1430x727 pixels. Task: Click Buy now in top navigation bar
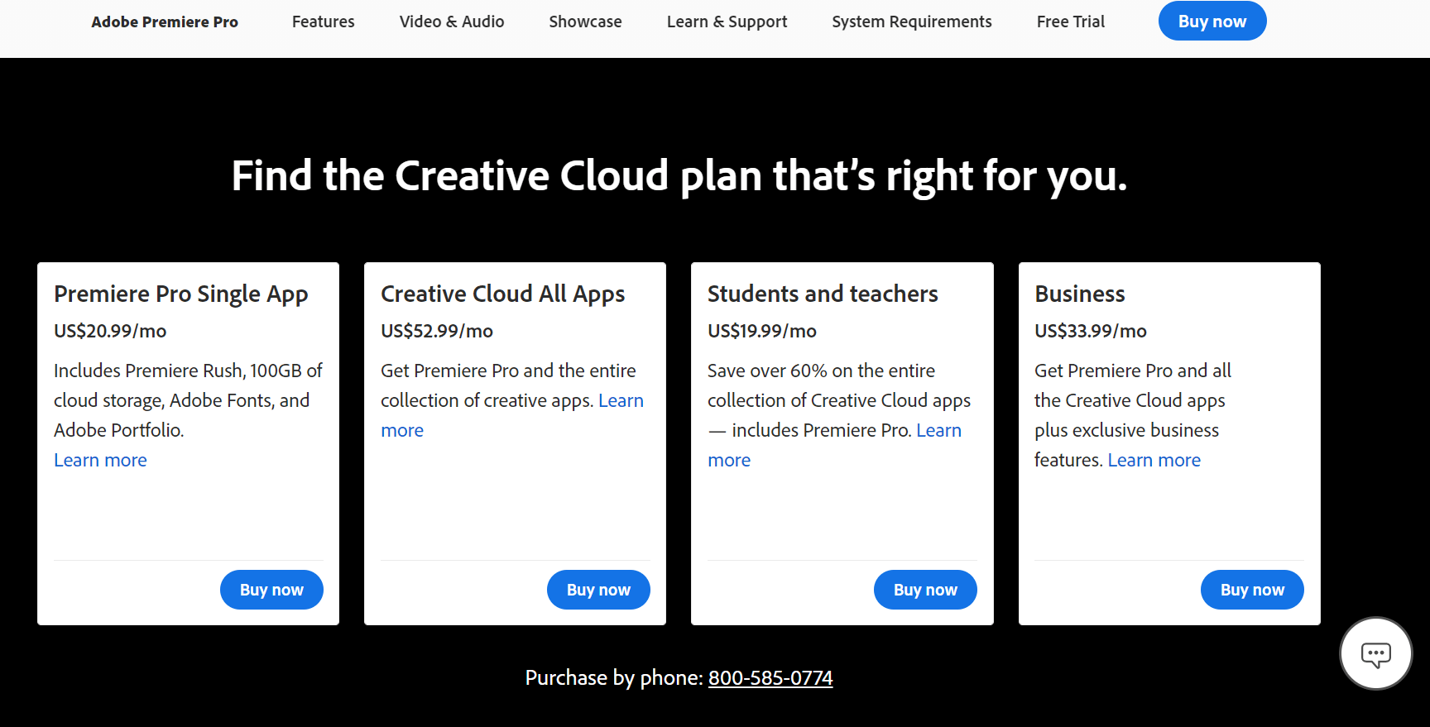(x=1212, y=22)
